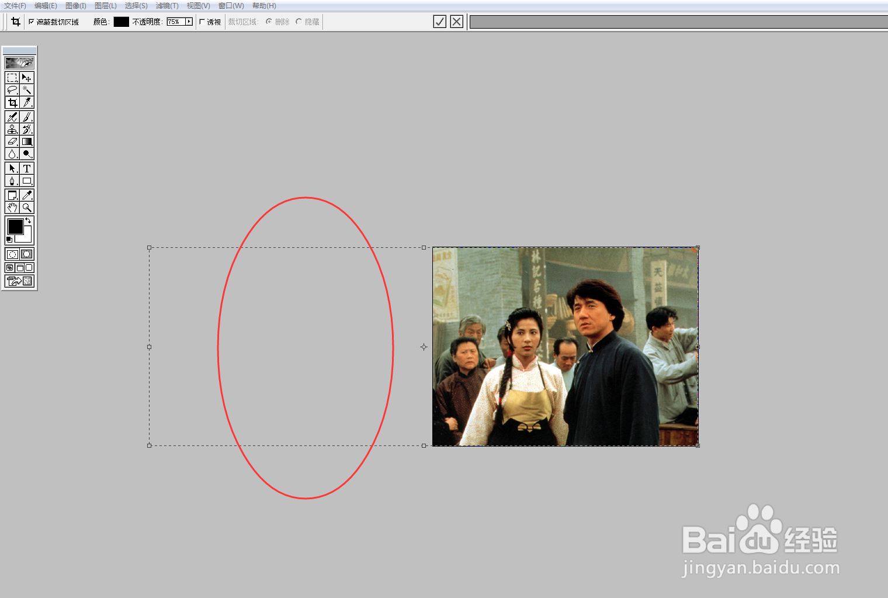Cancel the crop with the X button
The height and width of the screenshot is (598, 888).
(457, 22)
